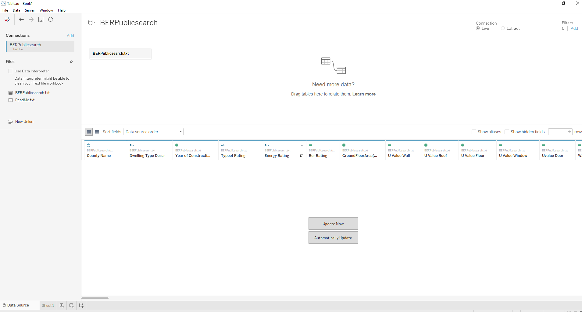Screen dimensions: 582x312
Task: Click the New Dashboard icon
Action: coord(72,306)
